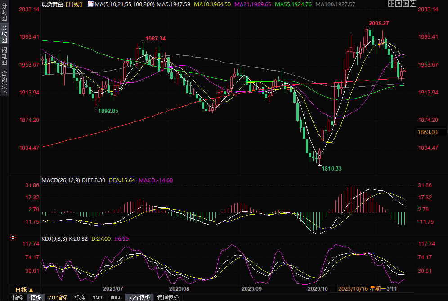The image size is (448, 301).
Task: Click the MACD(26,12,9) indicator label
Action: (x=61, y=180)
